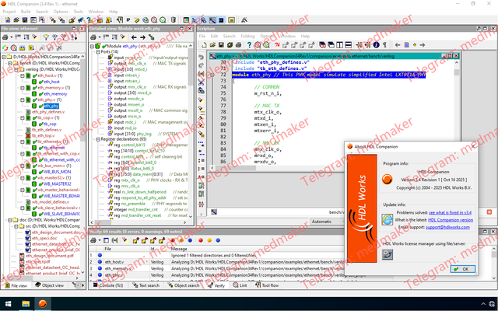498x311 pixels.
Task: Click the Scriptum search magnifier icon
Action: click(258, 45)
